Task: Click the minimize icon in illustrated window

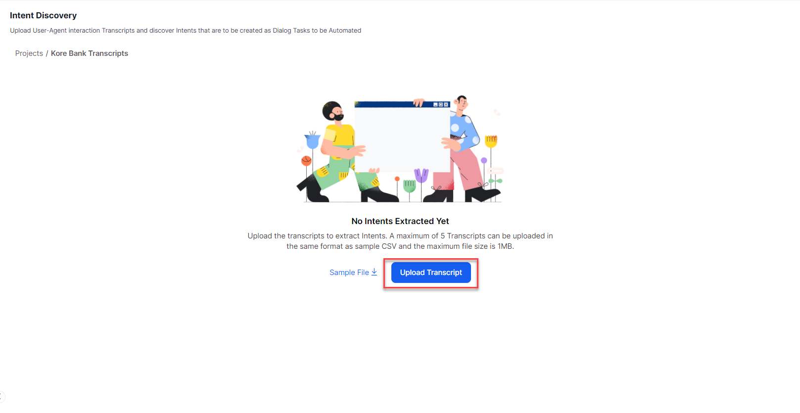Action: (x=436, y=105)
